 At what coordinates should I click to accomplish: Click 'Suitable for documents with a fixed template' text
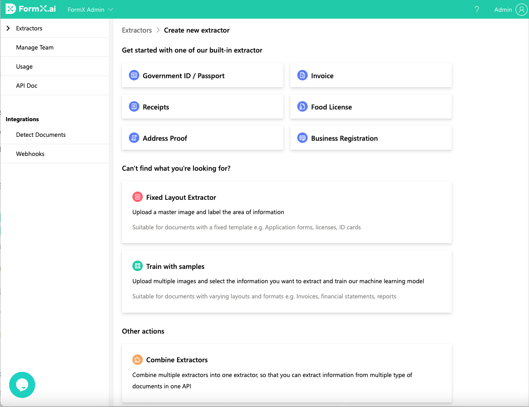(x=246, y=227)
